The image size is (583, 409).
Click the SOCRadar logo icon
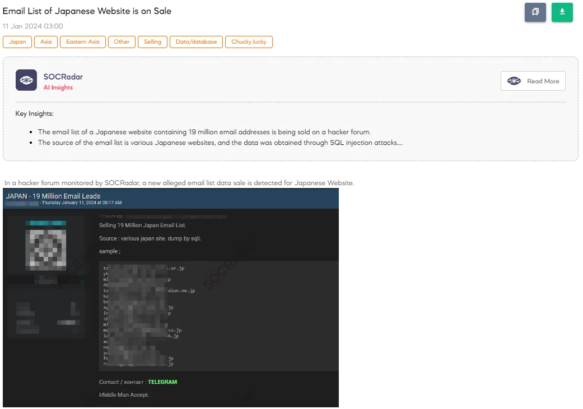click(x=26, y=80)
